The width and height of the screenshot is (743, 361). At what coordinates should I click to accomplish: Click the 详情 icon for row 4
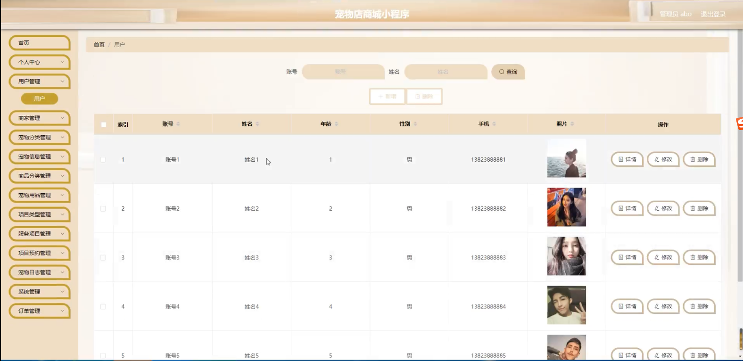pyautogui.click(x=621, y=306)
